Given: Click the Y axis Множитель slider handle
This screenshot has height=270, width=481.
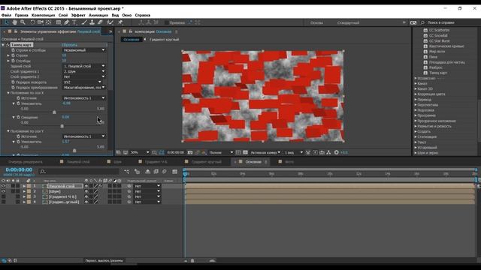Looking at the screenshot, I should [74, 150].
